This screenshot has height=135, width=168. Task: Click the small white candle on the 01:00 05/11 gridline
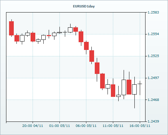pos(59,32)
